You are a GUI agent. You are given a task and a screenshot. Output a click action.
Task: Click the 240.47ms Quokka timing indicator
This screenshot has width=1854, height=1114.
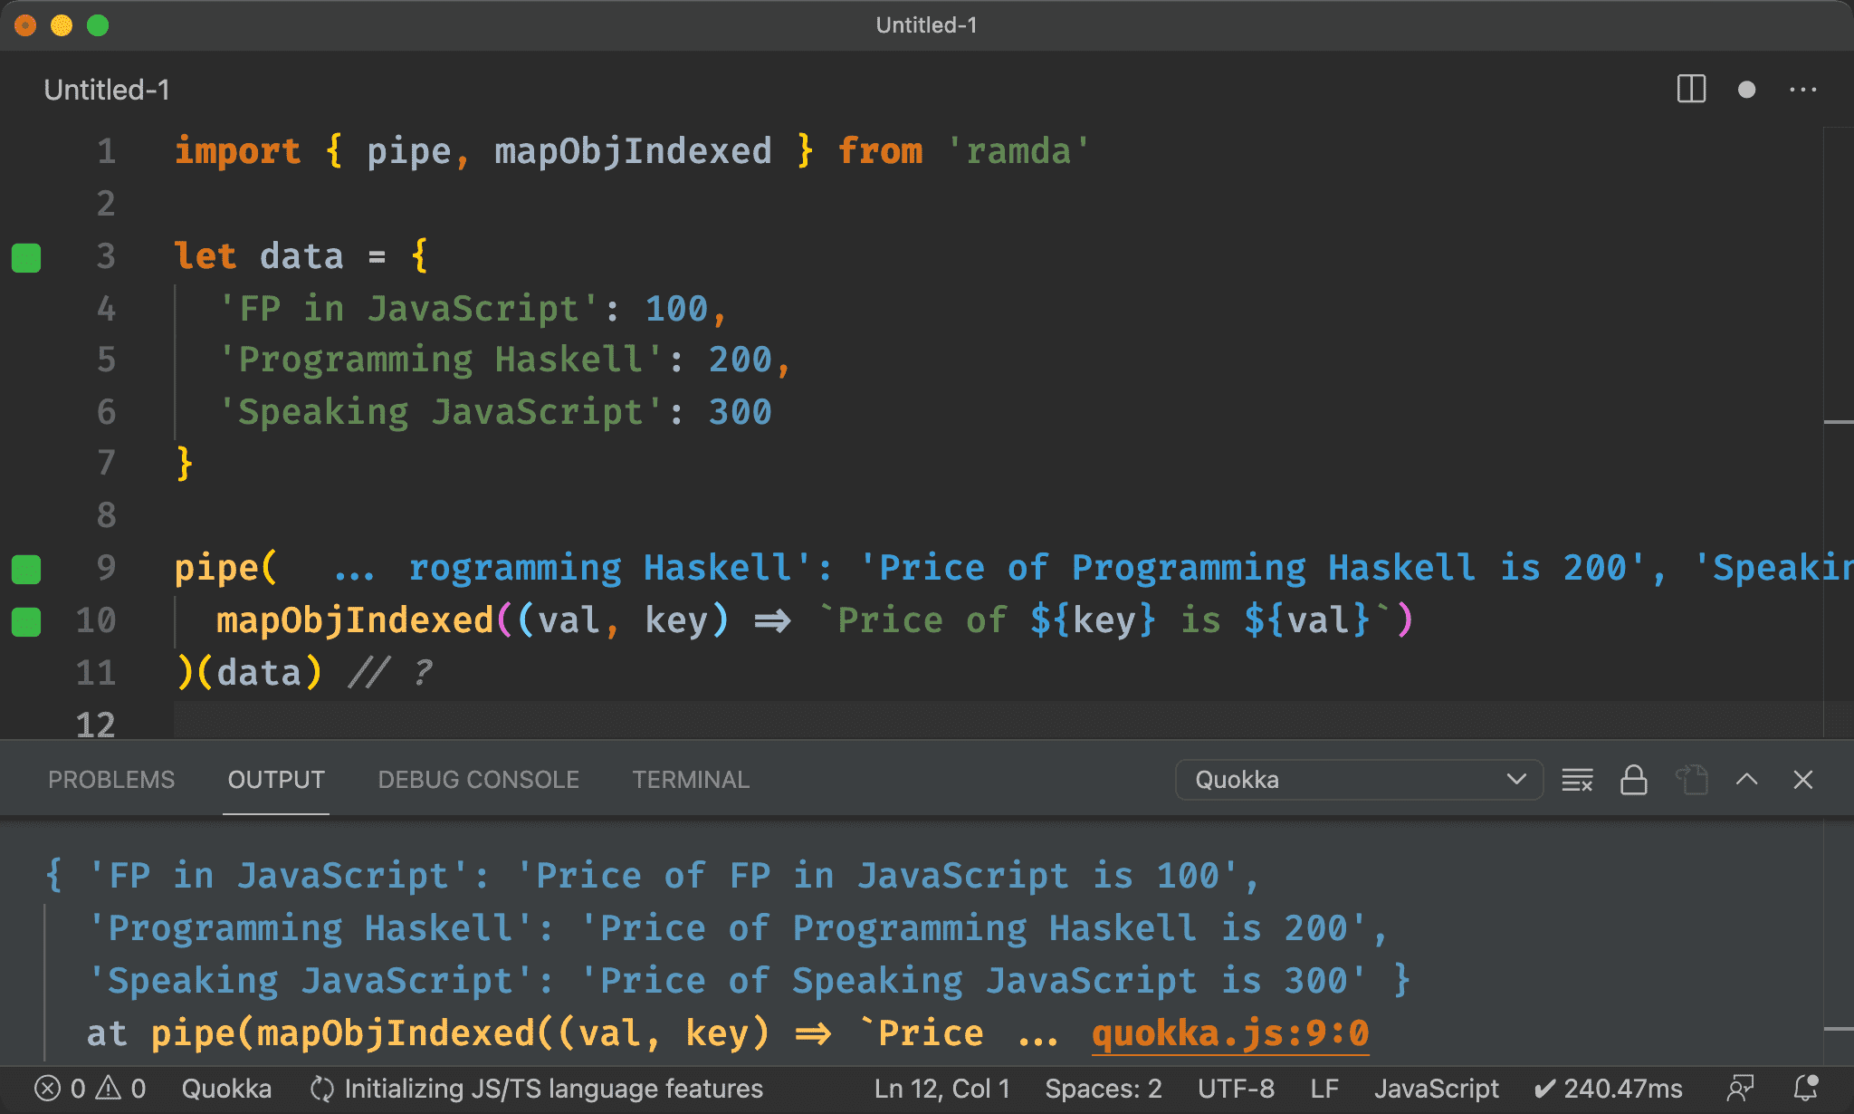pos(1609,1089)
